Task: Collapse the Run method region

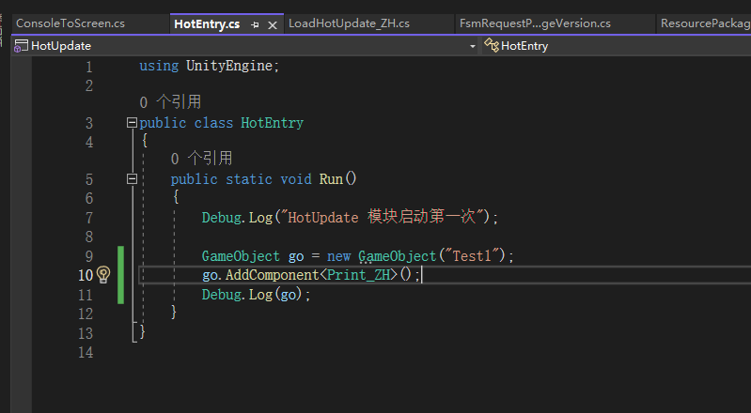Action: 132,179
